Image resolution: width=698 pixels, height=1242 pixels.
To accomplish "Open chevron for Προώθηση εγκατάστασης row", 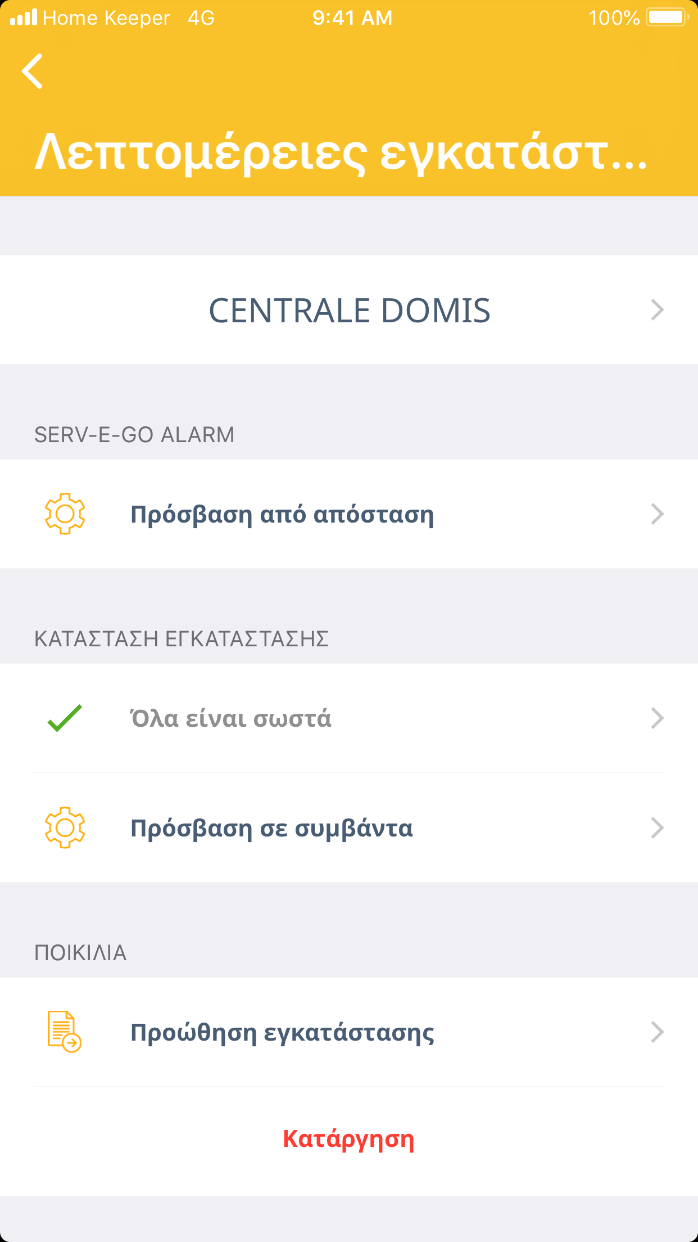I will point(657,1032).
